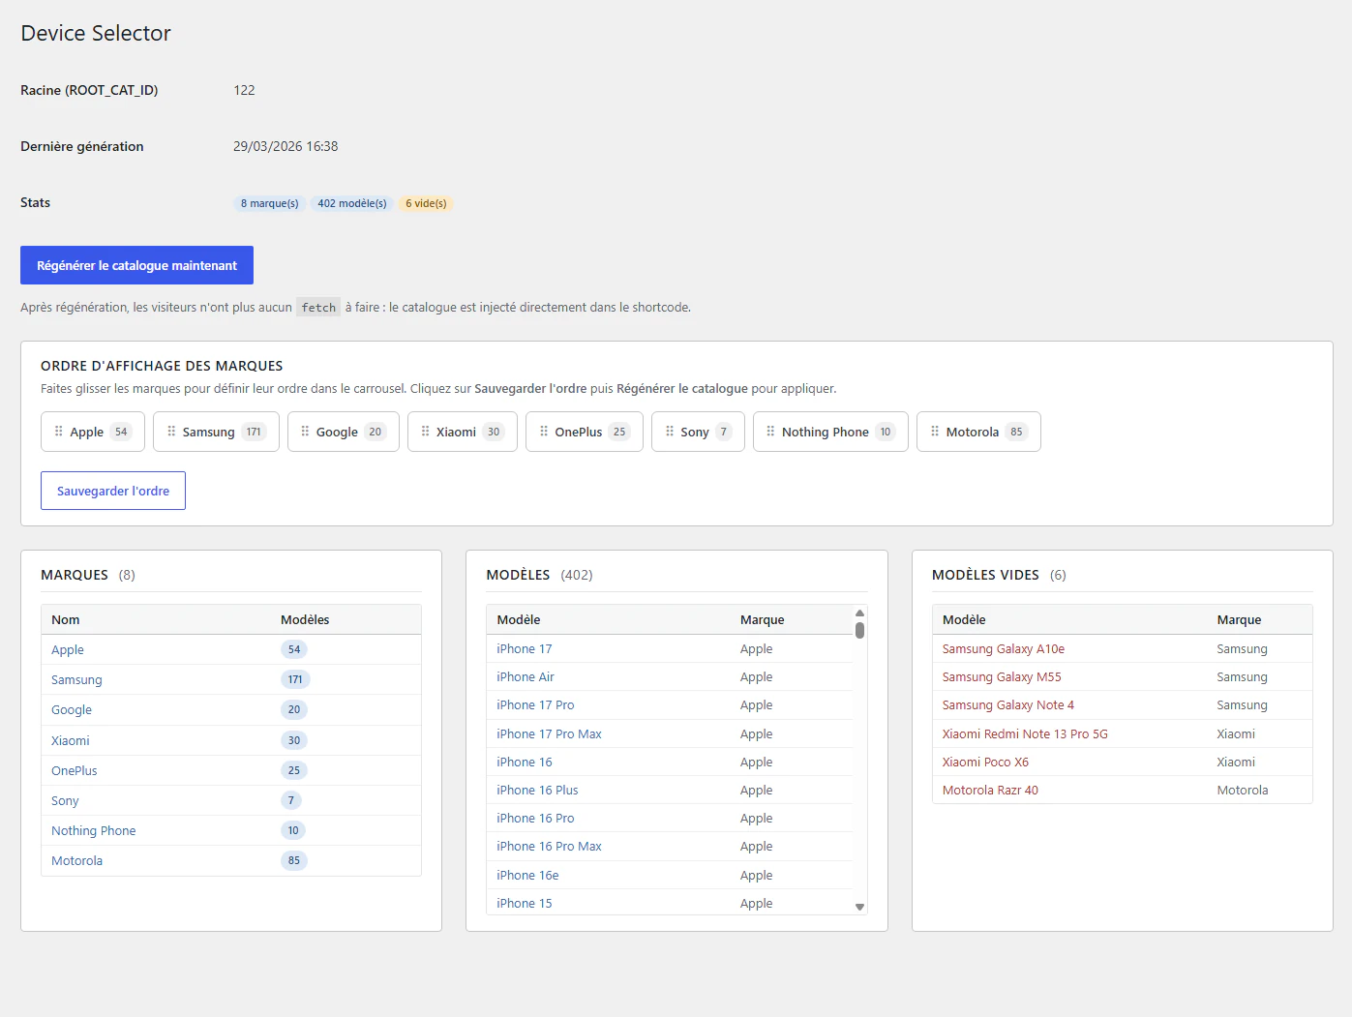Screen dimensions: 1352x1017
Task: Open the iPhone 16 Pro model link
Action: (x=535, y=819)
